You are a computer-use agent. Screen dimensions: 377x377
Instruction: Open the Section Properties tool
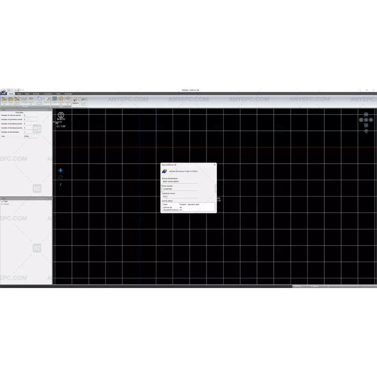coord(39,101)
